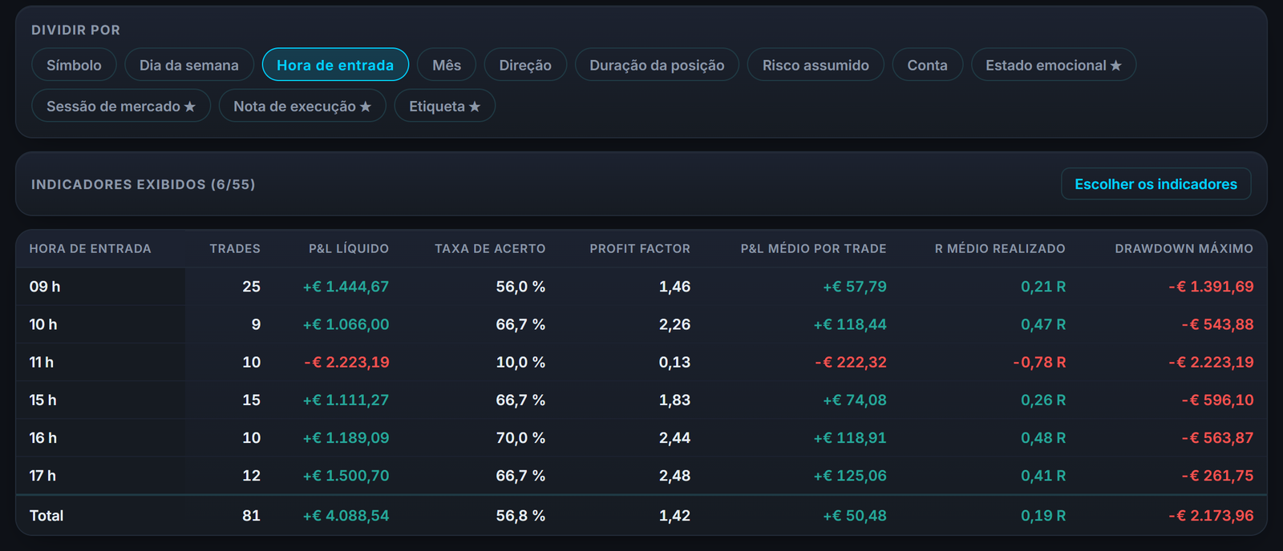The image size is (1283, 551).
Task: Click the Total row label
Action: tap(47, 516)
